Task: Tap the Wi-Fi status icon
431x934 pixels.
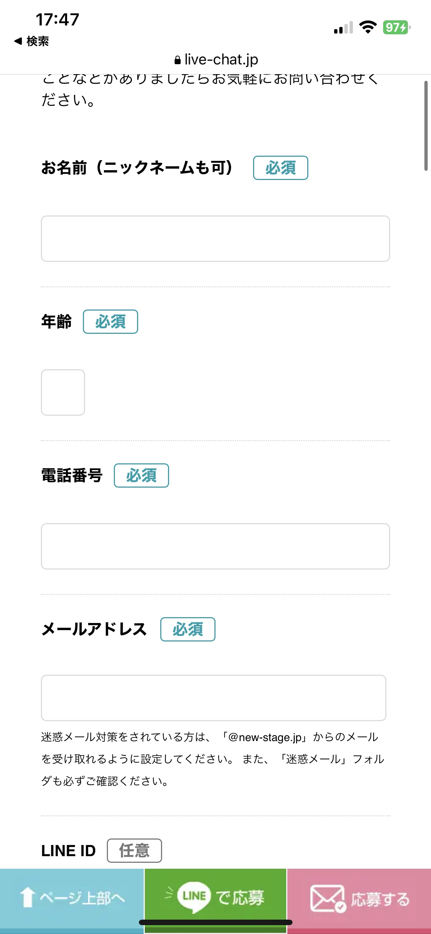Action: pyautogui.click(x=368, y=27)
